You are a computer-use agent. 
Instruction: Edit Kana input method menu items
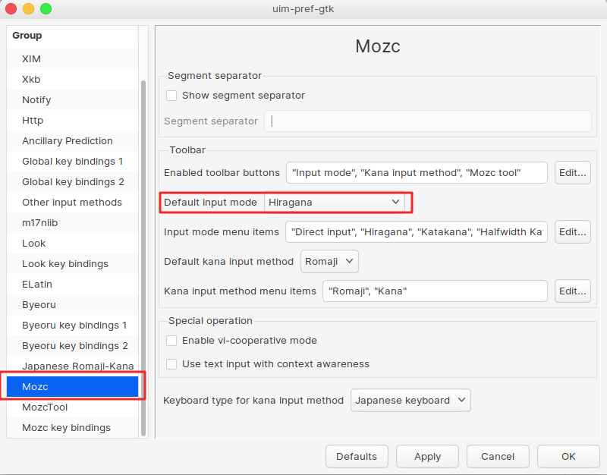(573, 291)
